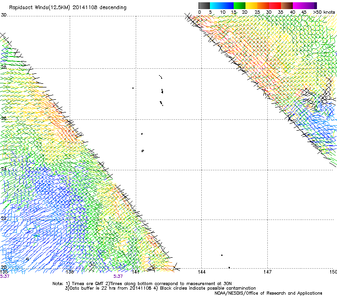This screenshot has width=337, height=296.
Task: Click the 'Times are GMT' note line
Action: (x=142, y=284)
